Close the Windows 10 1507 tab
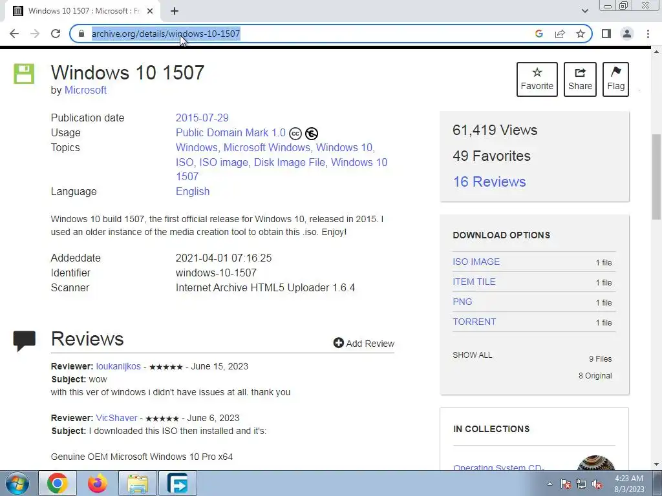The width and height of the screenshot is (662, 496). pos(150,11)
